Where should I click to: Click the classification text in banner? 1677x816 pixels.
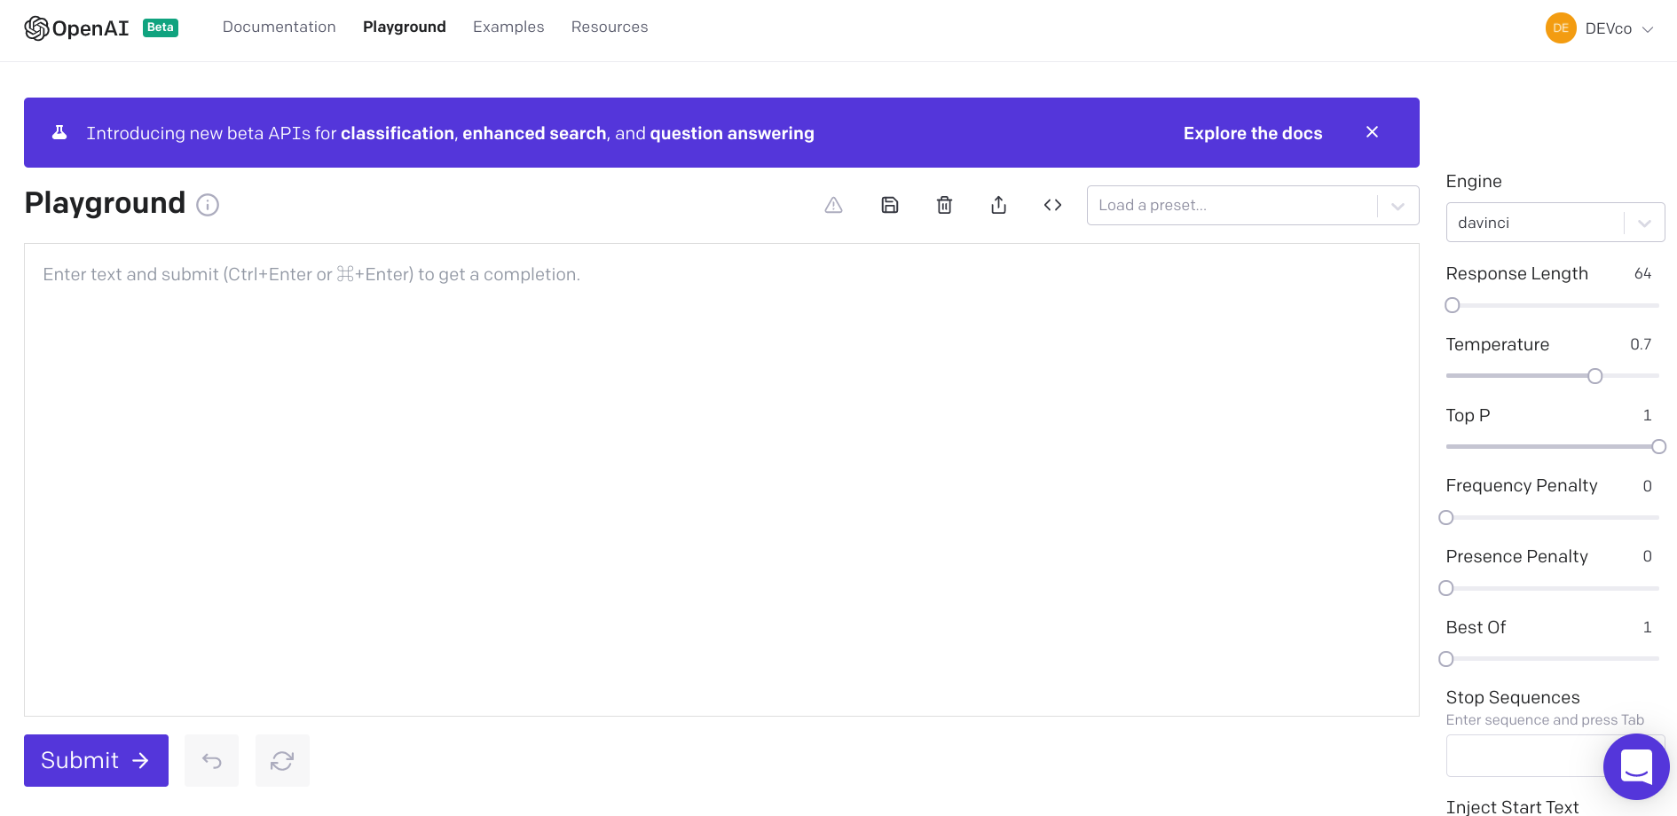click(398, 133)
